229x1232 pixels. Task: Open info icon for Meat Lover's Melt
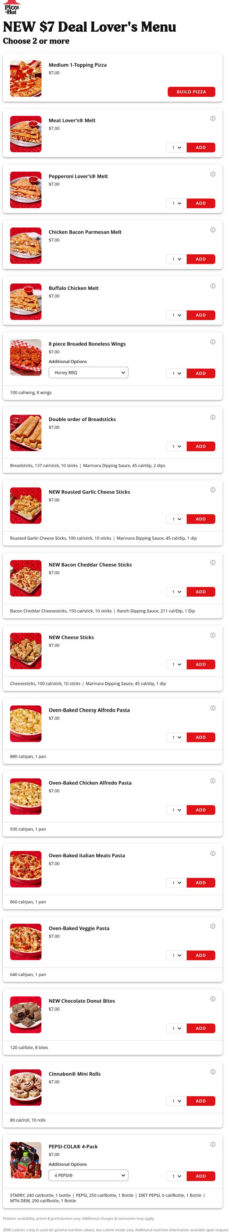[x=213, y=118]
